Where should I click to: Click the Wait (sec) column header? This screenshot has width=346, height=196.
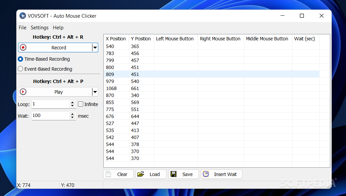pos(306,39)
